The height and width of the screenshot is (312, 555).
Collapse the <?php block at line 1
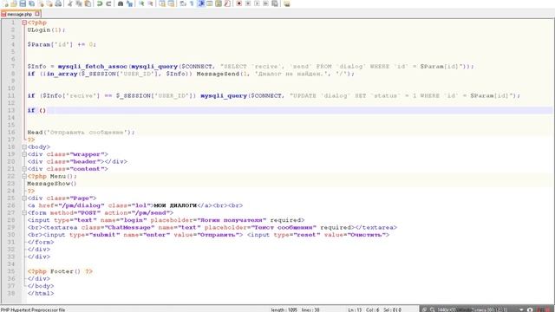[x=24, y=23]
